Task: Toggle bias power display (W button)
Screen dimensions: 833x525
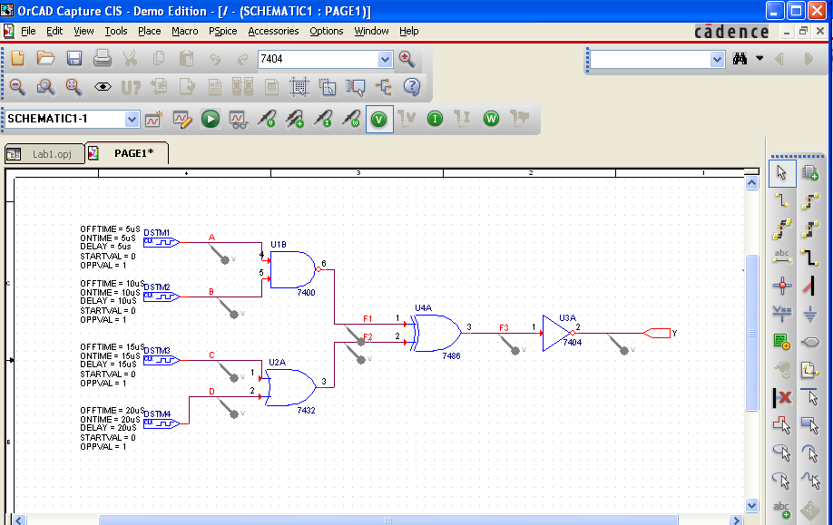Action: tap(492, 119)
